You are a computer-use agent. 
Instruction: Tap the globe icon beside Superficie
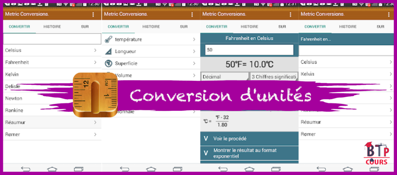[108, 63]
